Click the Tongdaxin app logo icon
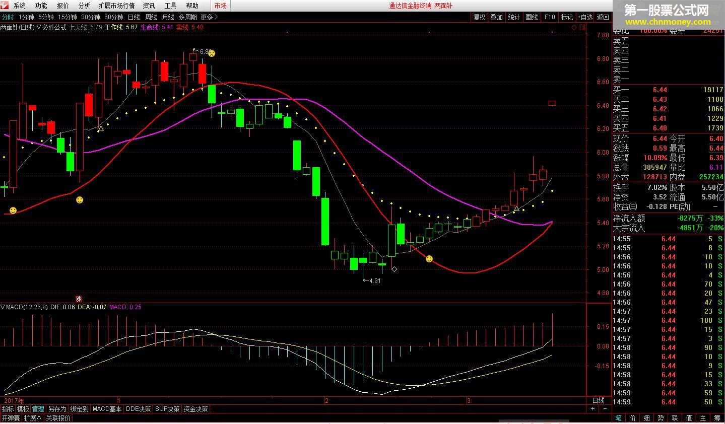 click(x=5, y=6)
